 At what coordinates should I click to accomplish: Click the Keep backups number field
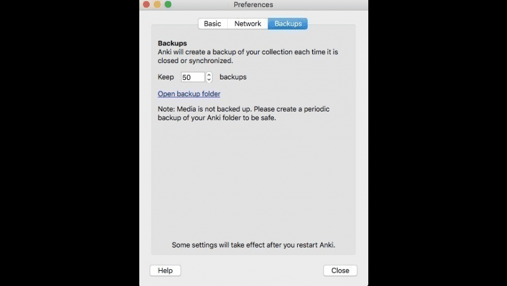click(x=193, y=77)
